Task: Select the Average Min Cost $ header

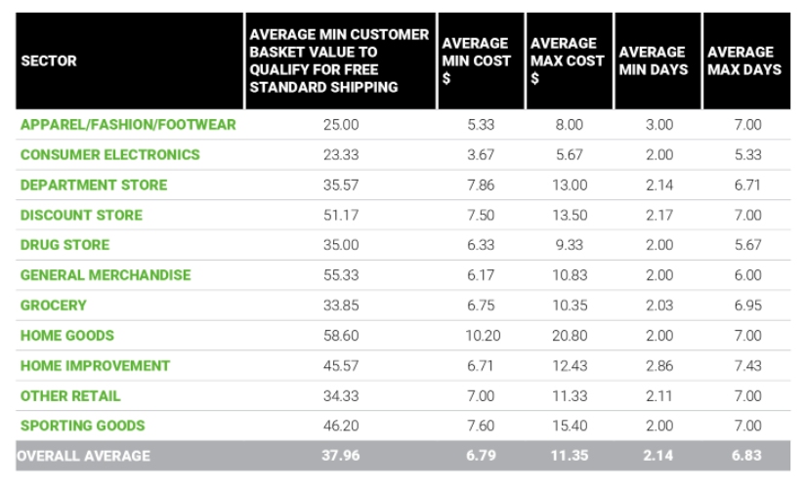Action: click(x=475, y=61)
